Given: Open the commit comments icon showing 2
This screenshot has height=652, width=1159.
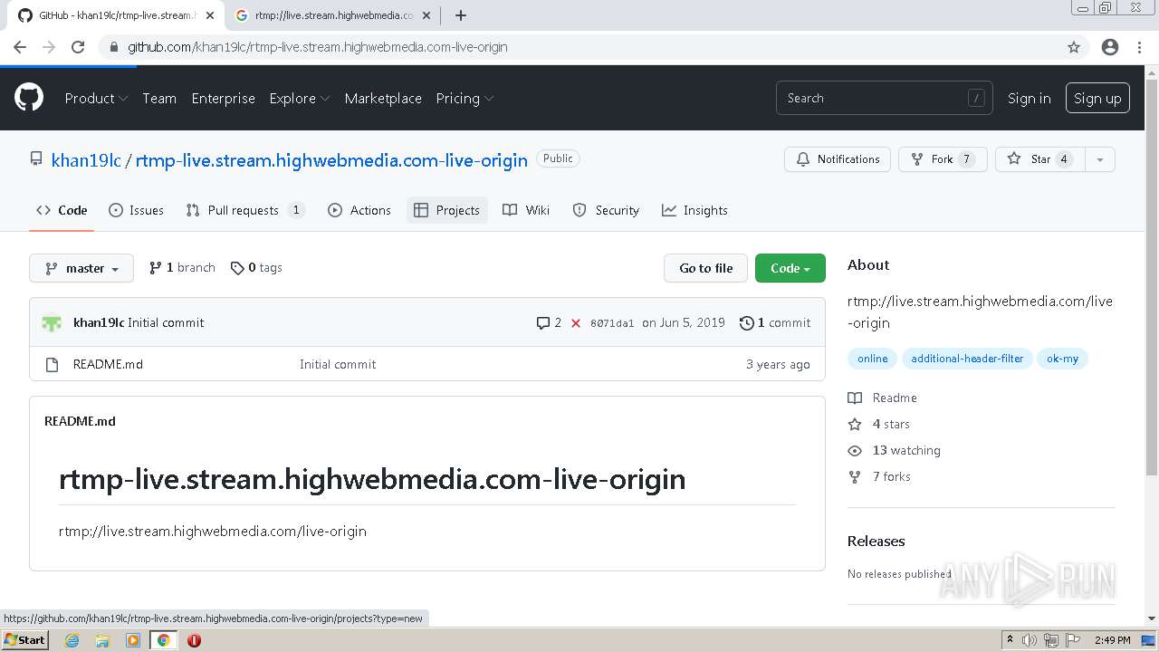Looking at the screenshot, I should tap(542, 323).
